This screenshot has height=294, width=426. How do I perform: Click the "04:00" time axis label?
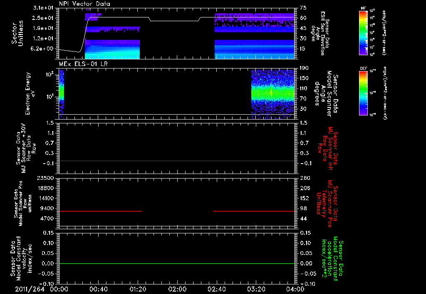click(x=295, y=289)
